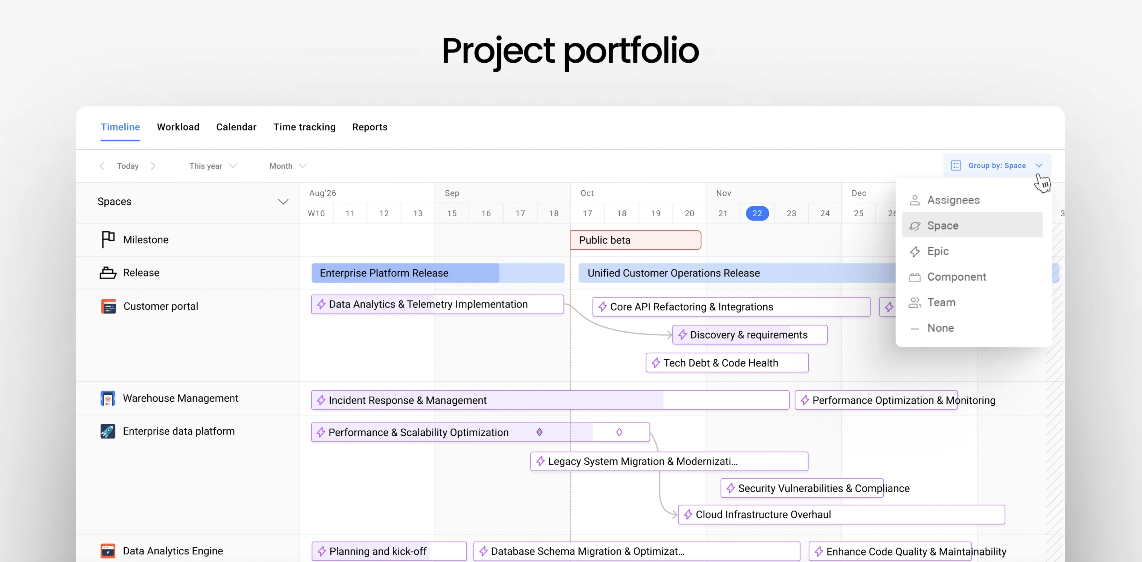Open Enhance Code Quality & Maintainability epic
This screenshot has height=562, width=1142.
pyautogui.click(x=890, y=551)
